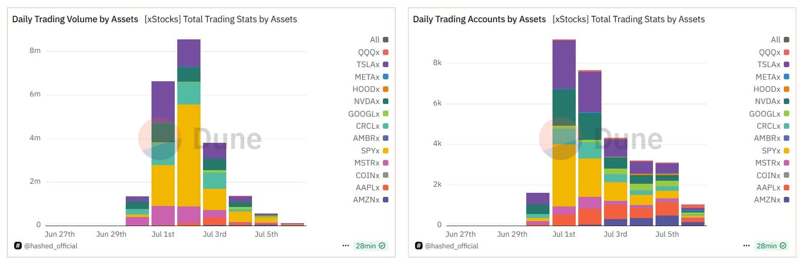
Task: Click the Dune watermark logo in Accounts chart
Action: (561, 138)
